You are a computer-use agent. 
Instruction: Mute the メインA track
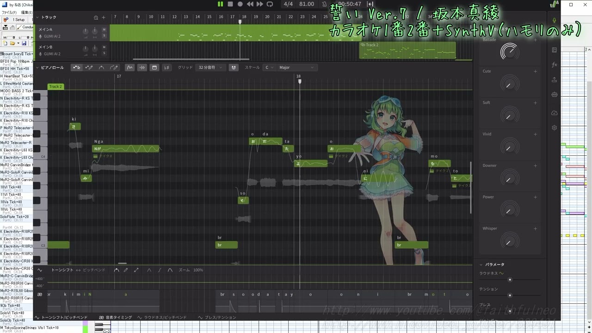pos(105,30)
